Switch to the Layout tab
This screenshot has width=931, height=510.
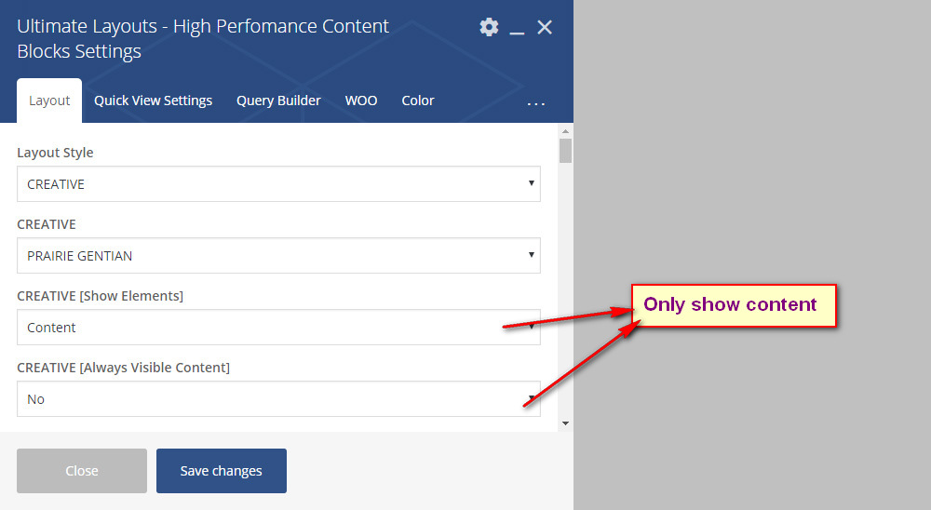[49, 101]
